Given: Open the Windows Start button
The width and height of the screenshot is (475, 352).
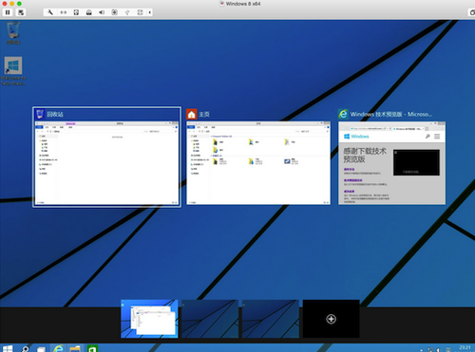Looking at the screenshot, I should (8, 348).
